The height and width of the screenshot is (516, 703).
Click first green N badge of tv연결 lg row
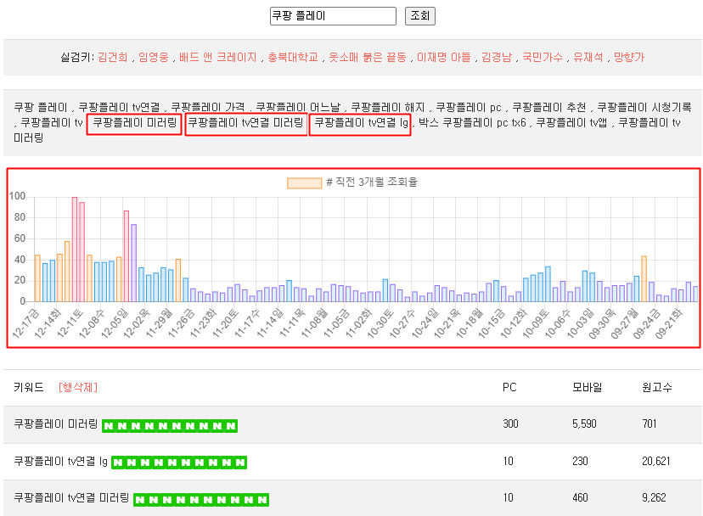(x=118, y=463)
